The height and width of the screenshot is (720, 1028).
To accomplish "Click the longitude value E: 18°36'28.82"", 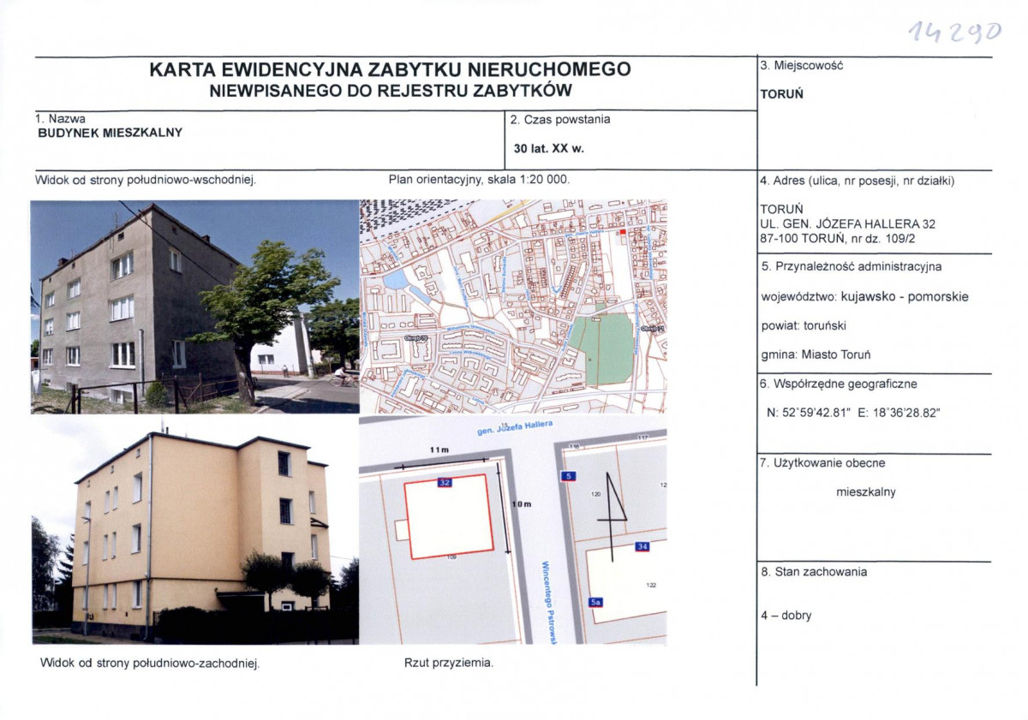I will click(898, 413).
